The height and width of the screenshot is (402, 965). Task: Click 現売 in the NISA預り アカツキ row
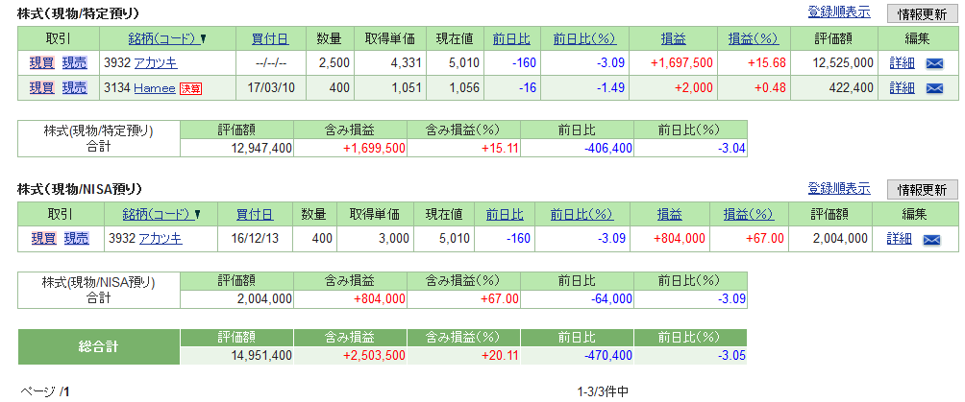[76, 239]
